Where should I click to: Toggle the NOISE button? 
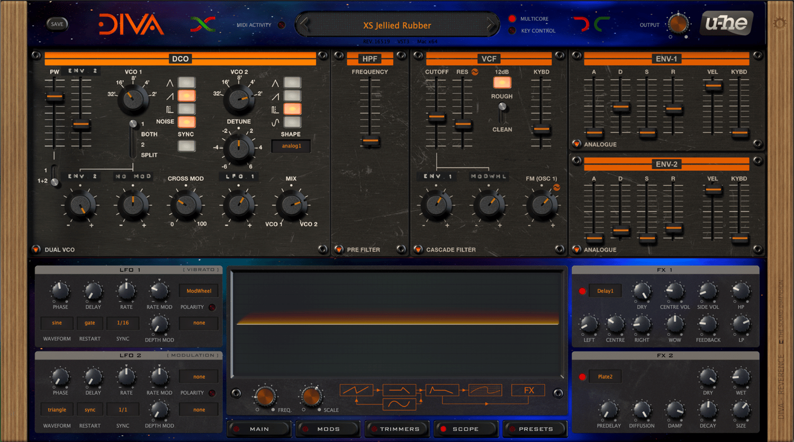186,122
